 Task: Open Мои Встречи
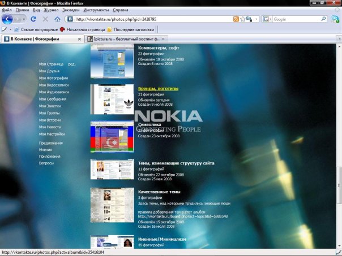click(50, 120)
